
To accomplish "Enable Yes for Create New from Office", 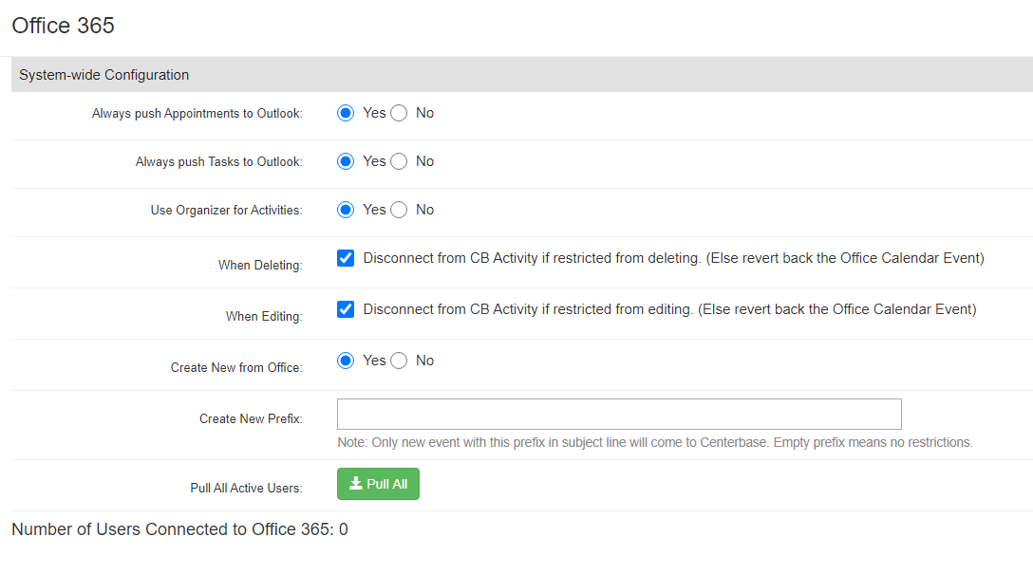I will (346, 361).
